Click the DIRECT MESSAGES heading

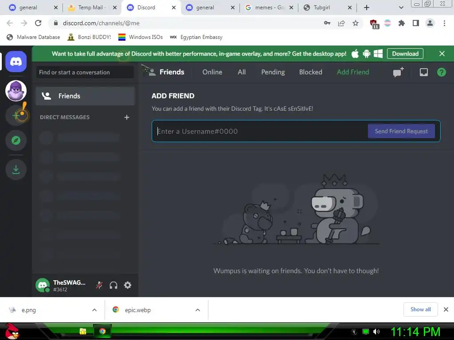click(65, 117)
